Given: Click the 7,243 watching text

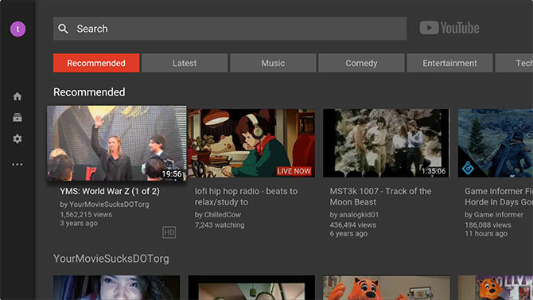Looking at the screenshot, I should 220,225.
